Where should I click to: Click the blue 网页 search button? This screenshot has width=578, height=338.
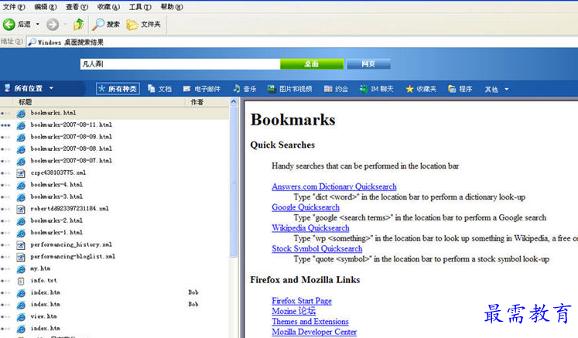(x=368, y=64)
